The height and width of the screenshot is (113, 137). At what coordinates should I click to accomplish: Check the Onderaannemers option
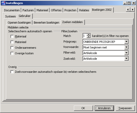[12, 48]
